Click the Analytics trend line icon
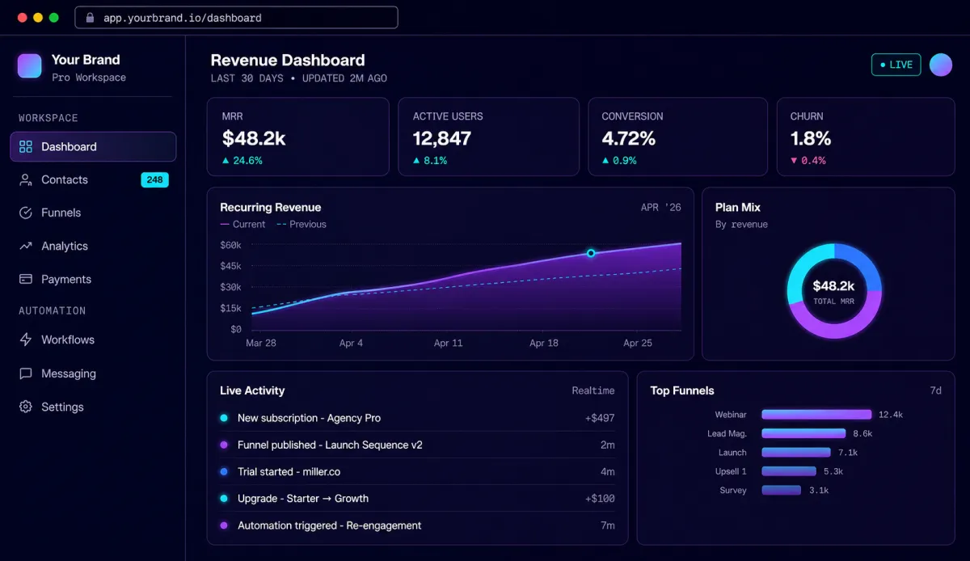Viewport: 970px width, 561px height. (26, 246)
